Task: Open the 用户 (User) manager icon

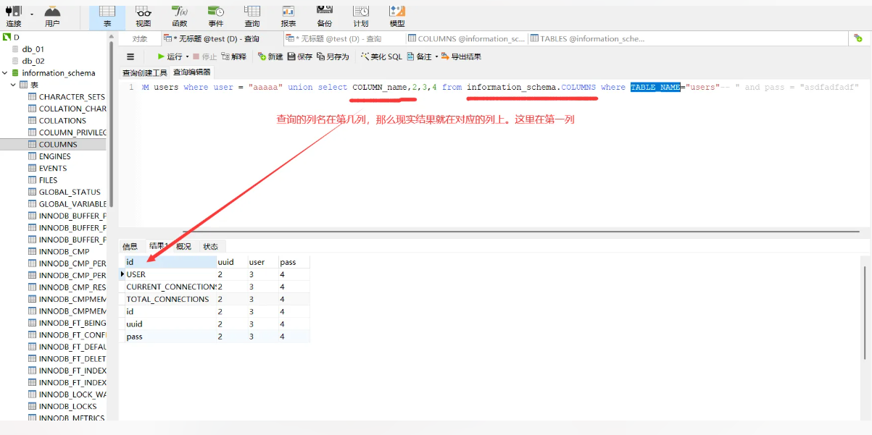Action: [x=52, y=13]
